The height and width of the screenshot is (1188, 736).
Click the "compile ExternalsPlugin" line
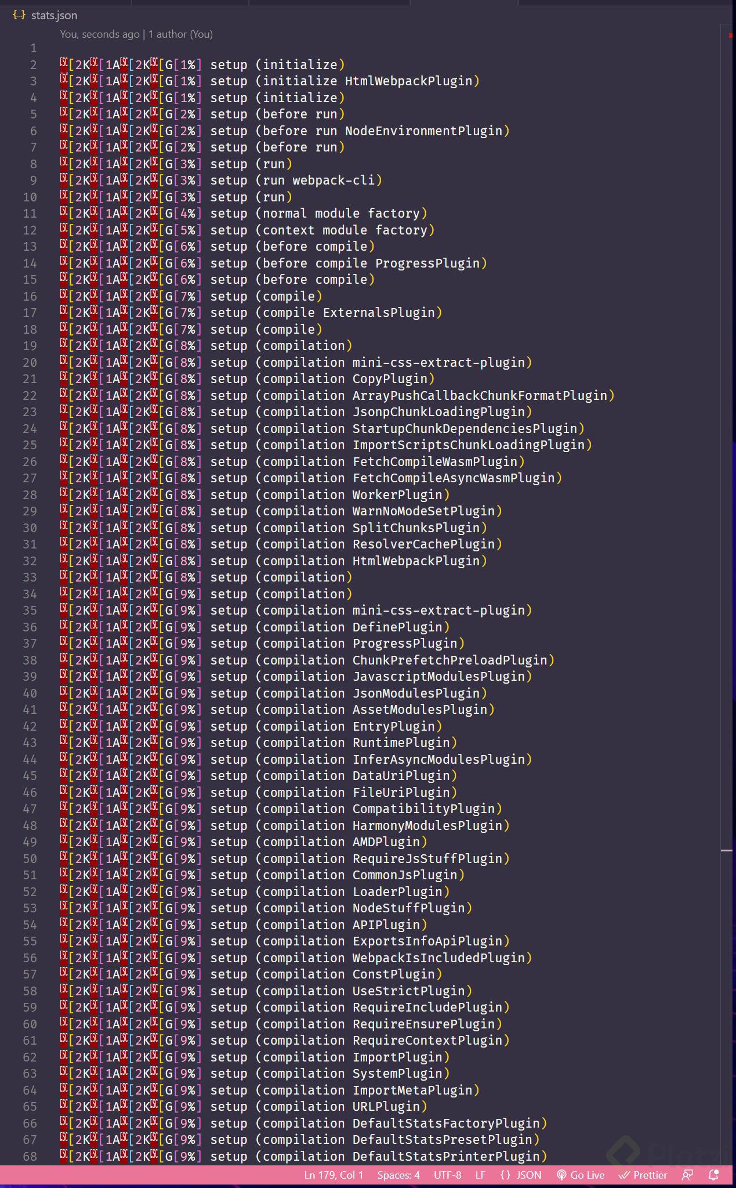(x=251, y=313)
